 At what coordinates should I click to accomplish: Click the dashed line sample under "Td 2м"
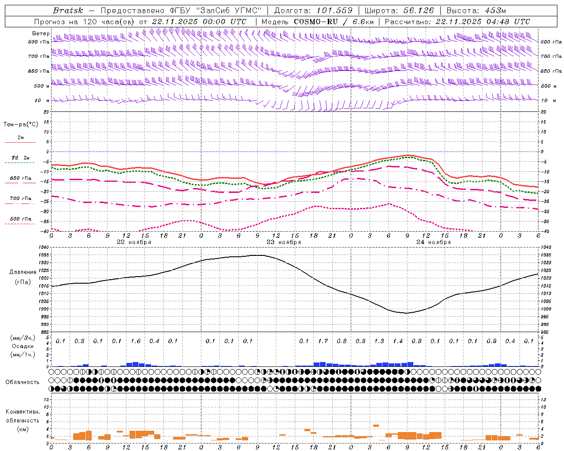coord(19,163)
